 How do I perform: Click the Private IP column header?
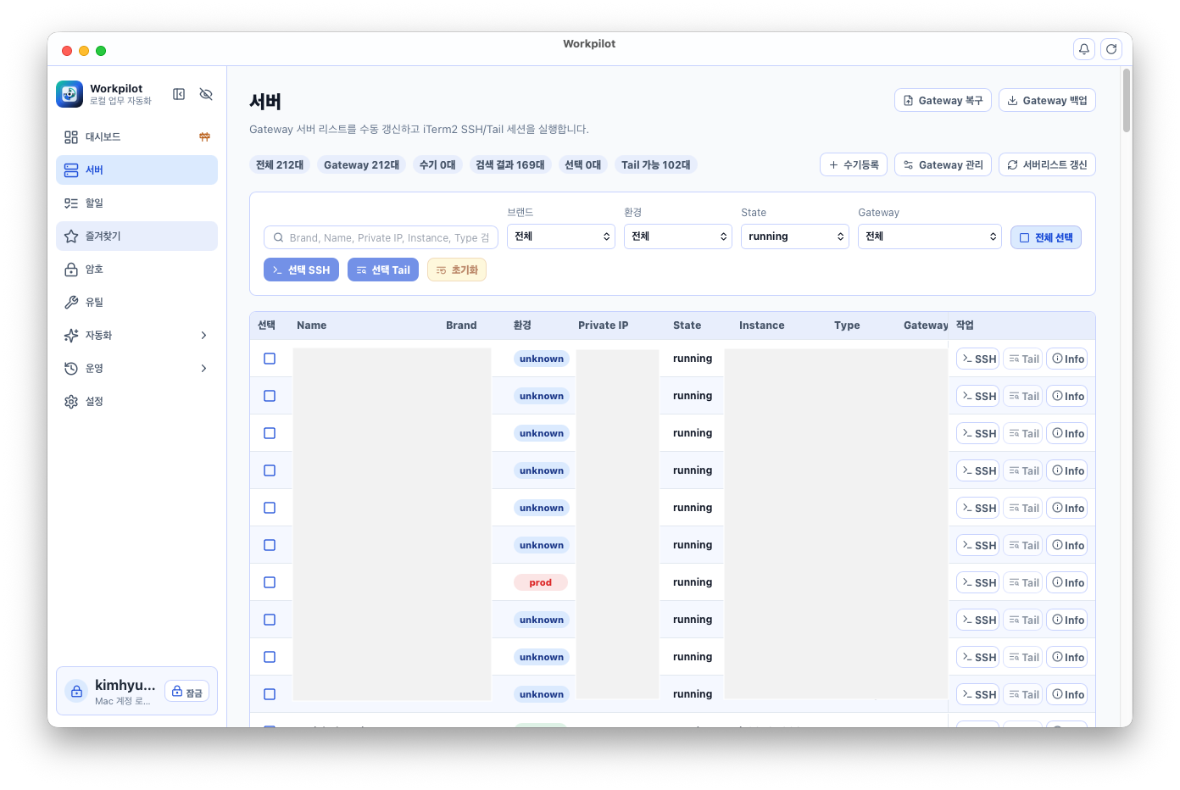pos(604,325)
